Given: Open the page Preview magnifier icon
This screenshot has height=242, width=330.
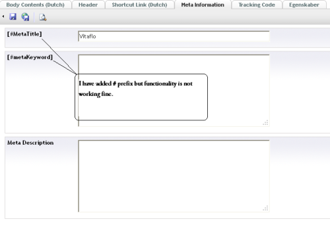Looking at the screenshot, I should click(x=43, y=17).
